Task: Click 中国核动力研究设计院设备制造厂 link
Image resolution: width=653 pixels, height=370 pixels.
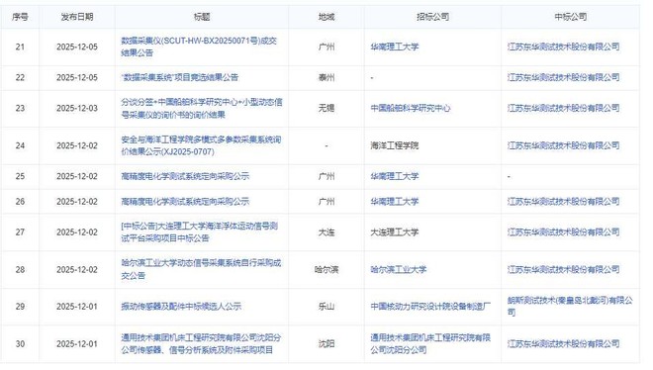Action: (x=430, y=307)
